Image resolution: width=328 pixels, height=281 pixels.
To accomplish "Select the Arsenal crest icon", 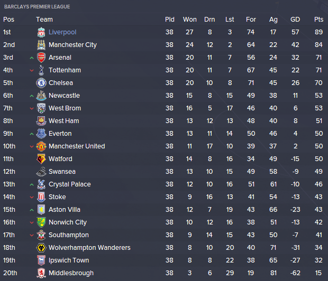I will coord(41,58).
